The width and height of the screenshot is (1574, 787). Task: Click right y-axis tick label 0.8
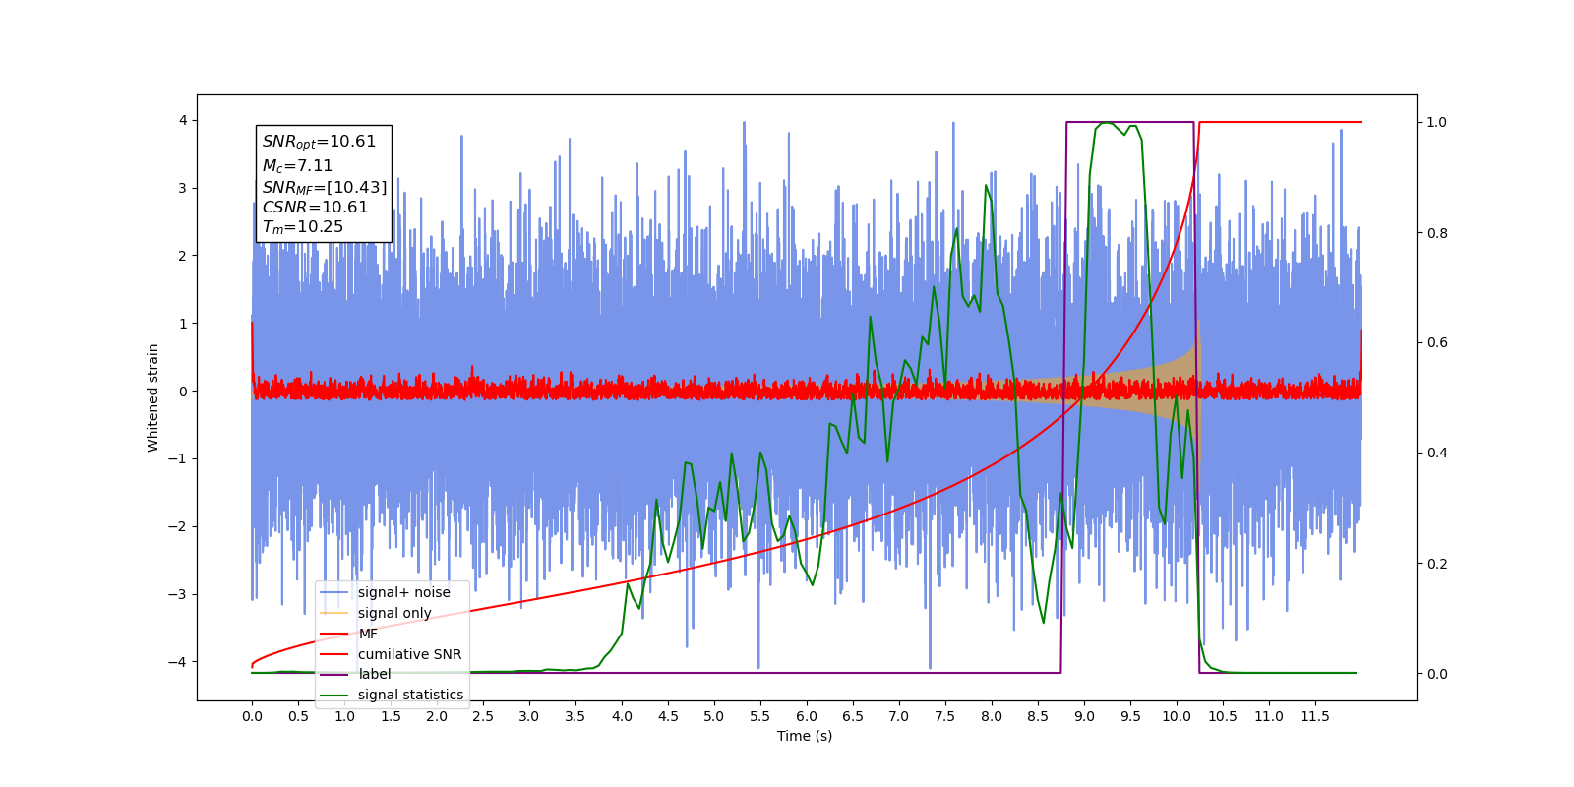(x=1437, y=233)
